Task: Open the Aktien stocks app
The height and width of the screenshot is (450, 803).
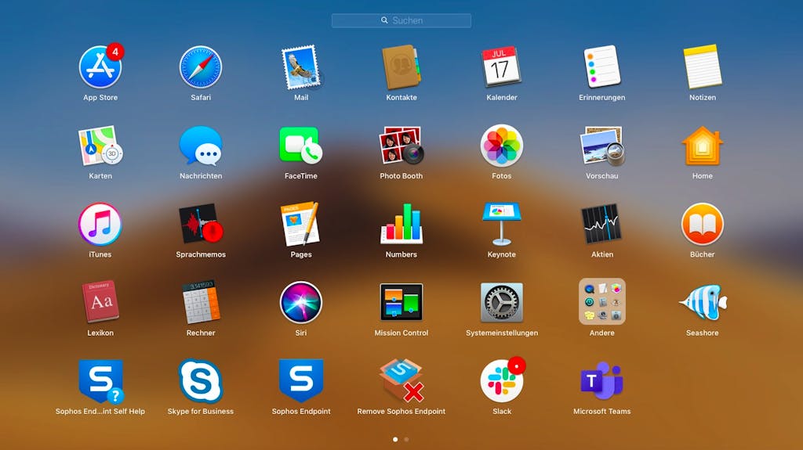Action: point(602,224)
